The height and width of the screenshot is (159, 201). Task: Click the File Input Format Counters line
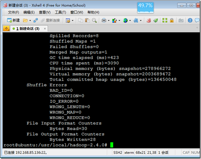click(64, 123)
